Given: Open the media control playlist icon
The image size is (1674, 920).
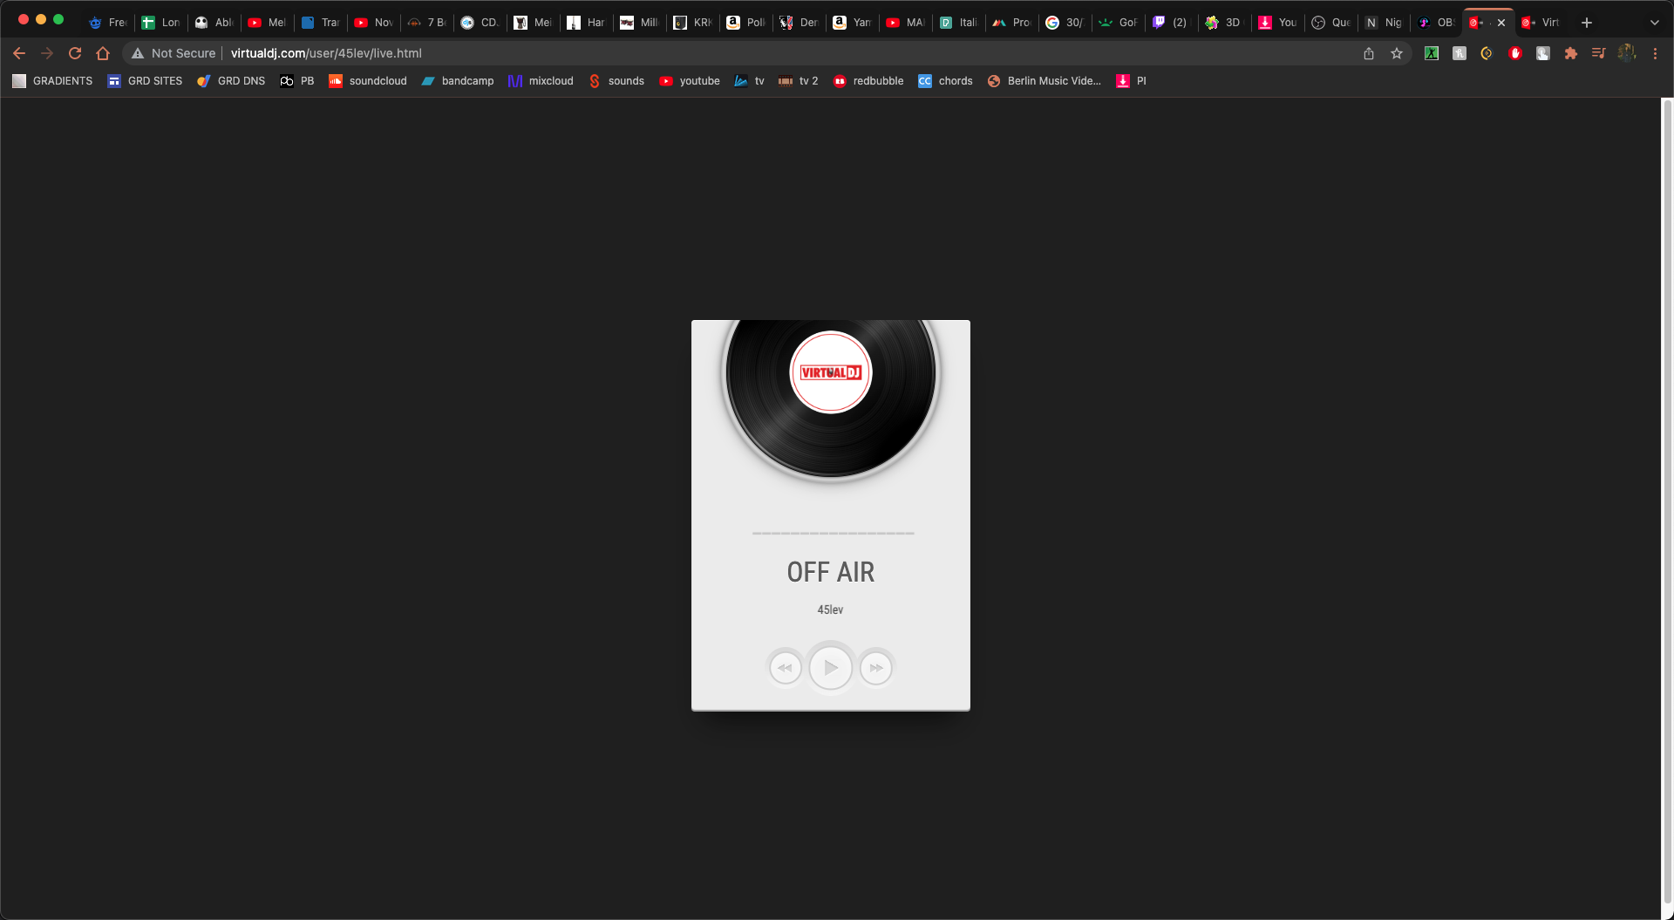Looking at the screenshot, I should point(1599,53).
